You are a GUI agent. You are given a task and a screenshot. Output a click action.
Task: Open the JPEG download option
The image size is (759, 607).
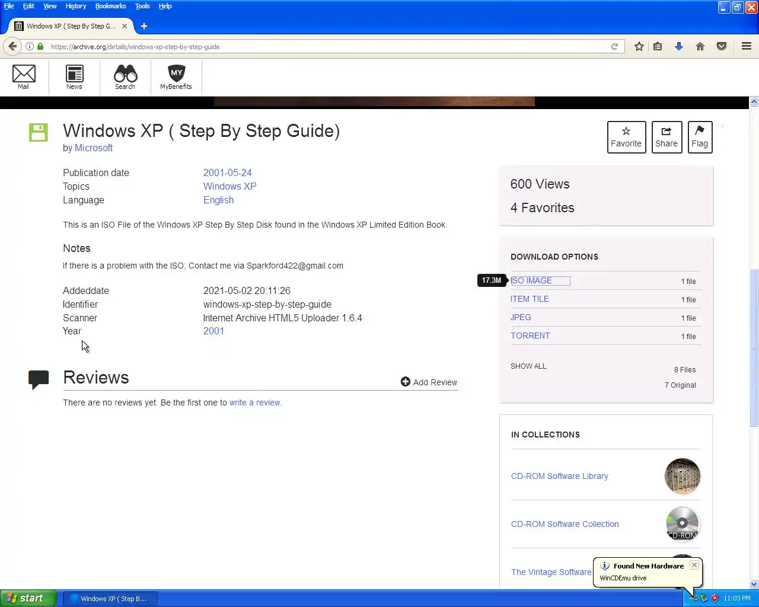point(521,318)
